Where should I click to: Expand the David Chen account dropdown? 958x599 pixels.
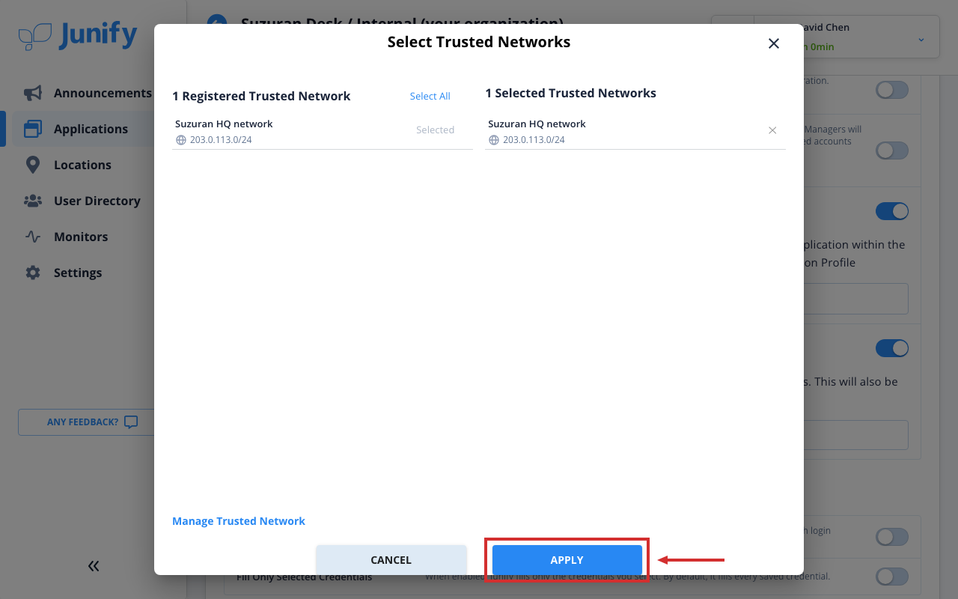point(921,40)
